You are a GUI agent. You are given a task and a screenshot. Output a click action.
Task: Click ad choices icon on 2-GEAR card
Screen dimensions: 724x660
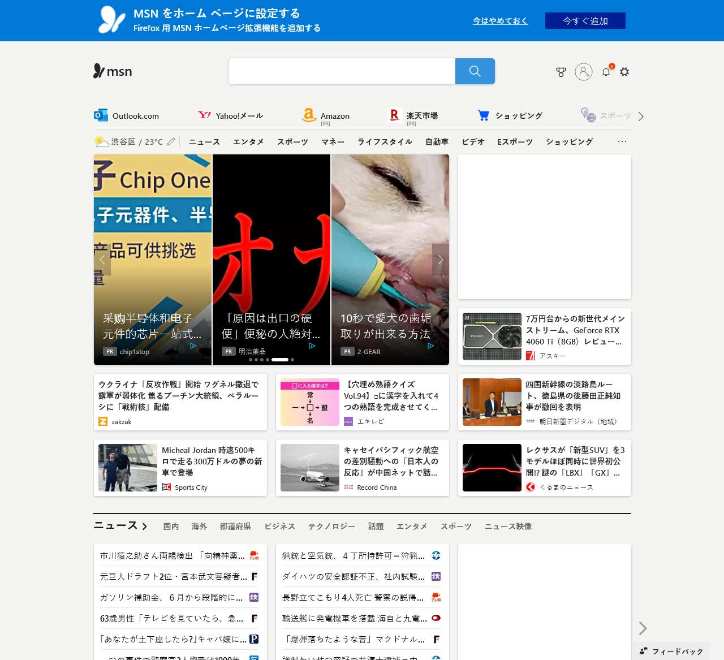point(431,346)
